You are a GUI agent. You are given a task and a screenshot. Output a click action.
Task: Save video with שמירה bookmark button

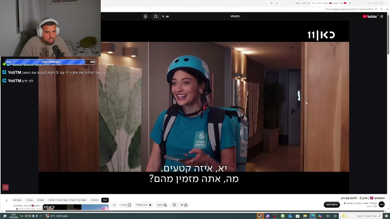tap(126, 205)
